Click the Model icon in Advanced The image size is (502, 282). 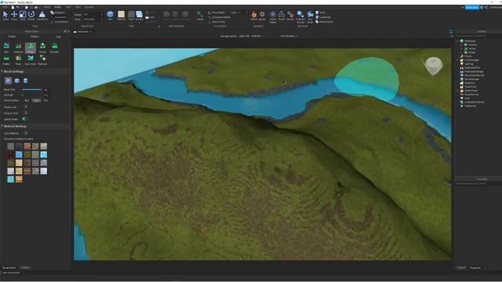[282, 16]
